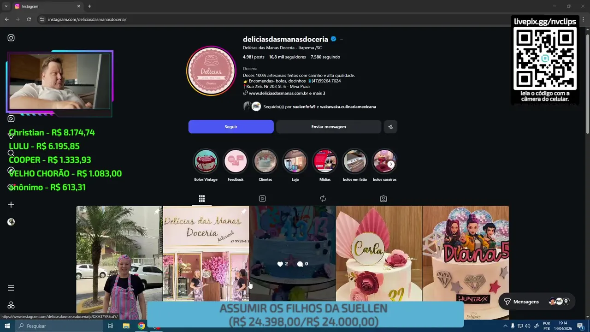Open the bolos em fatia highlight
This screenshot has width=590, height=332.
click(354, 165)
